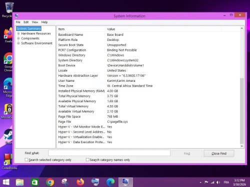Viewport: 250px width, 187px height.
Task: Click the Close Find button
Action: coord(219,154)
